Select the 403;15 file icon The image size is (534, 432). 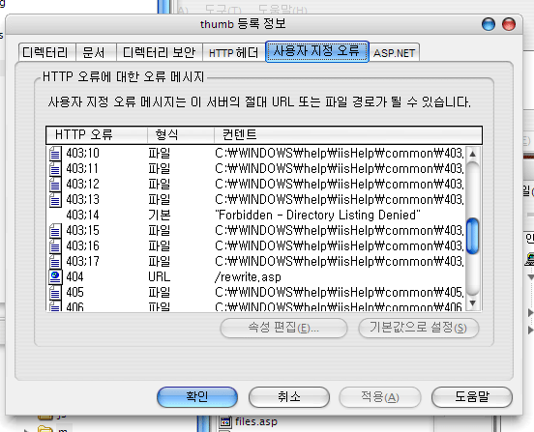click(x=55, y=231)
